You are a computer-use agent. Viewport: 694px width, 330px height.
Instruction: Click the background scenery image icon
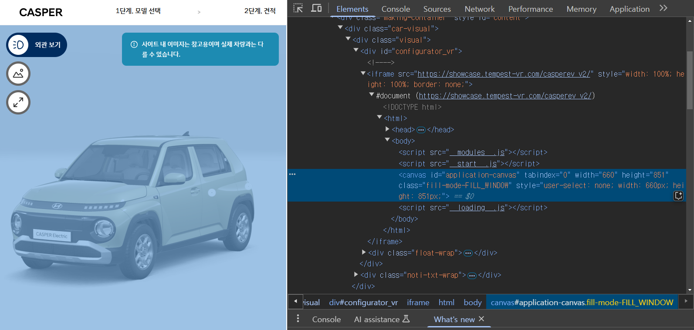click(x=18, y=74)
